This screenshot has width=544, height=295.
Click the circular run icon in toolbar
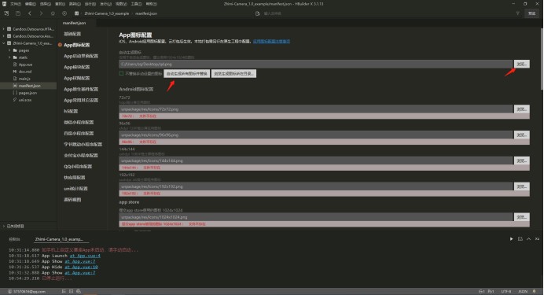pyautogui.click(x=64, y=13)
